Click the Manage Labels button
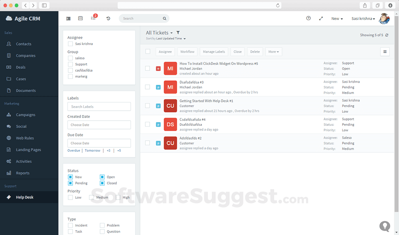This screenshot has width=399, height=235. (214, 51)
